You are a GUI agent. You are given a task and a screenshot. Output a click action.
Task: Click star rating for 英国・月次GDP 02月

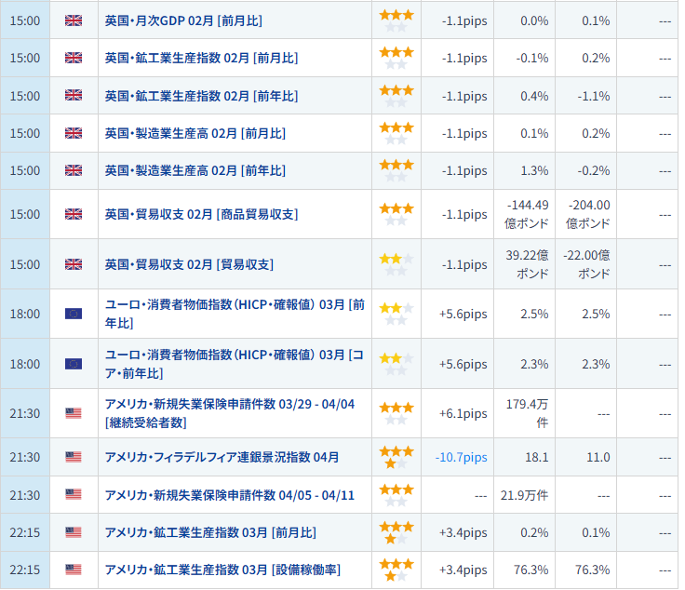click(396, 20)
